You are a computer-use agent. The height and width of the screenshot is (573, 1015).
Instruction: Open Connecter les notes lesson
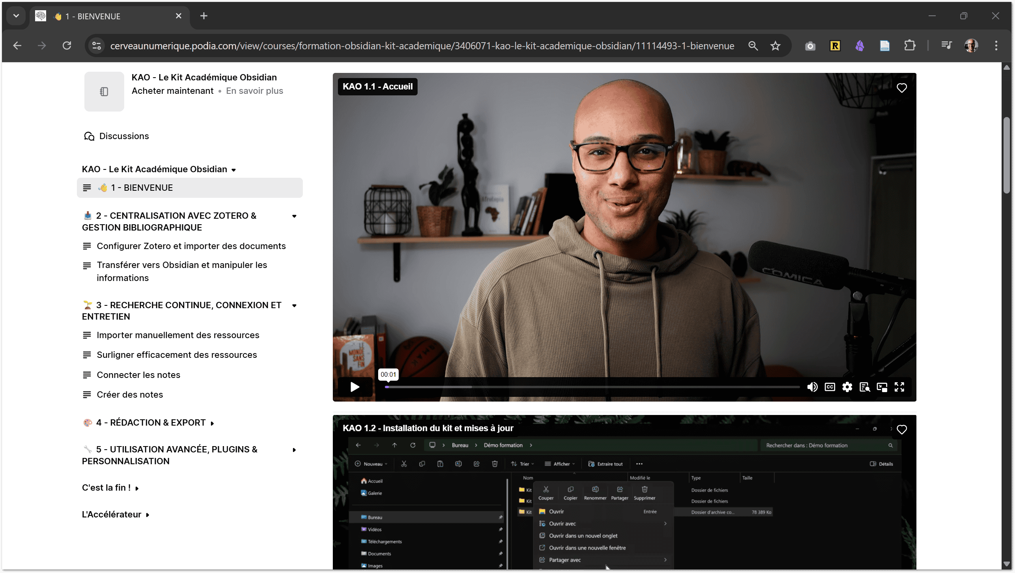point(138,375)
